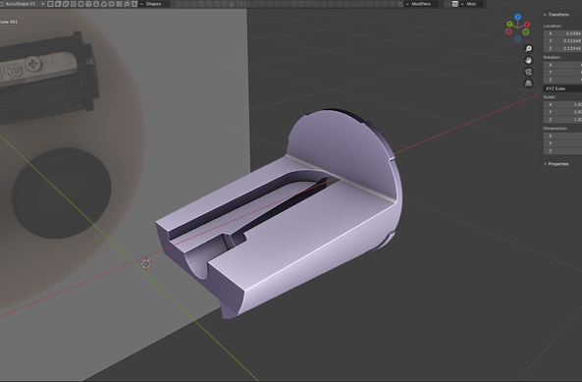The width and height of the screenshot is (582, 382).
Task: Click the Scale X field
Action: 562,104
